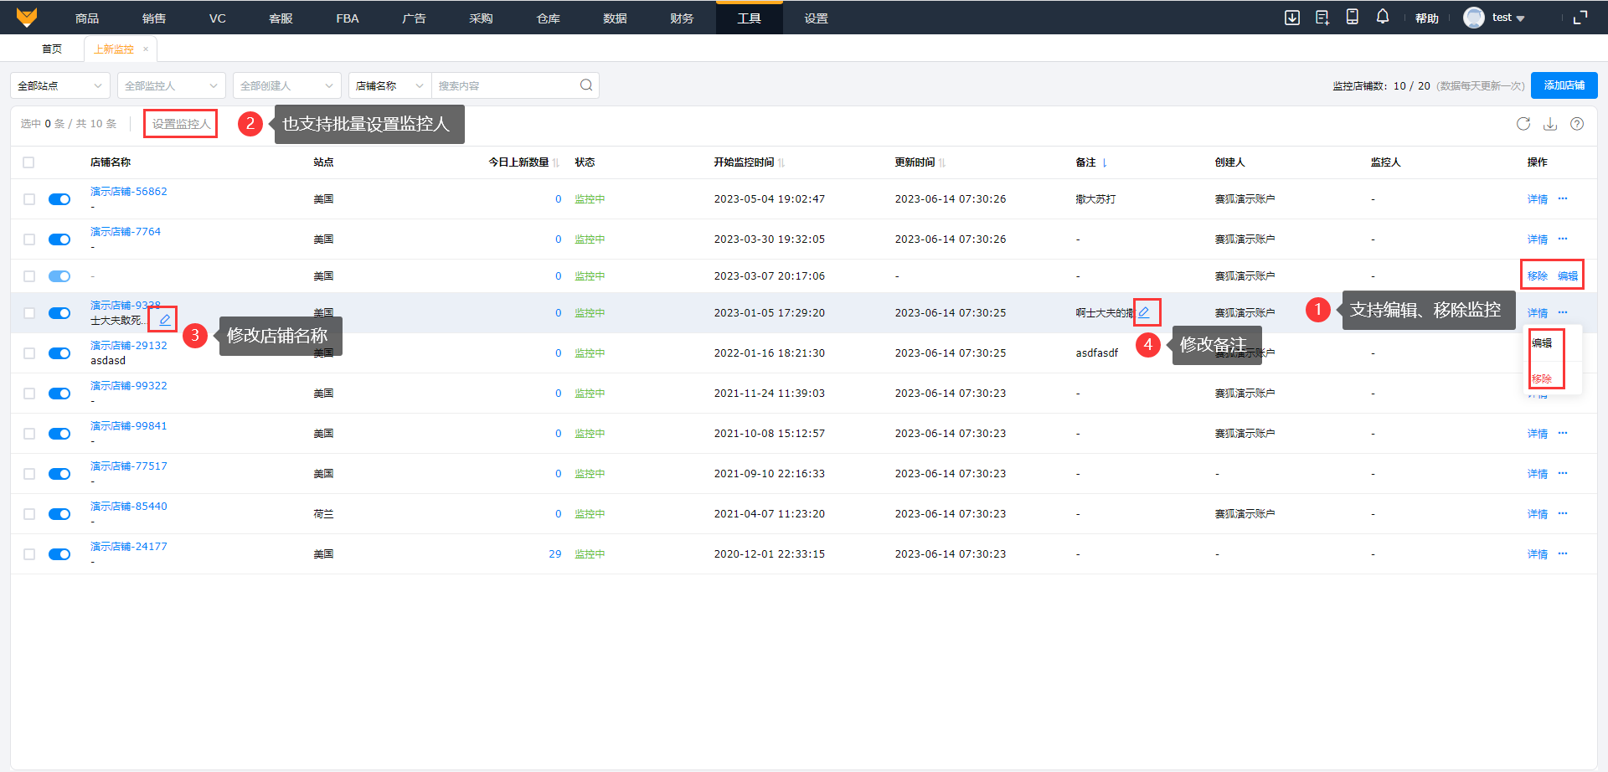Click the 添加店铺 button
Image resolution: width=1608 pixels, height=772 pixels.
1564,85
